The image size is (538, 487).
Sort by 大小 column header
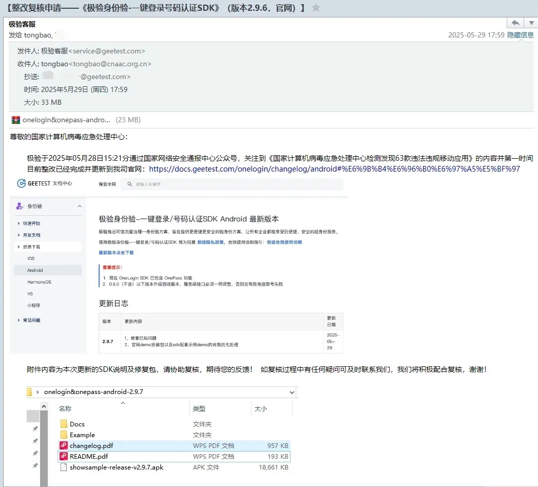(x=261, y=409)
